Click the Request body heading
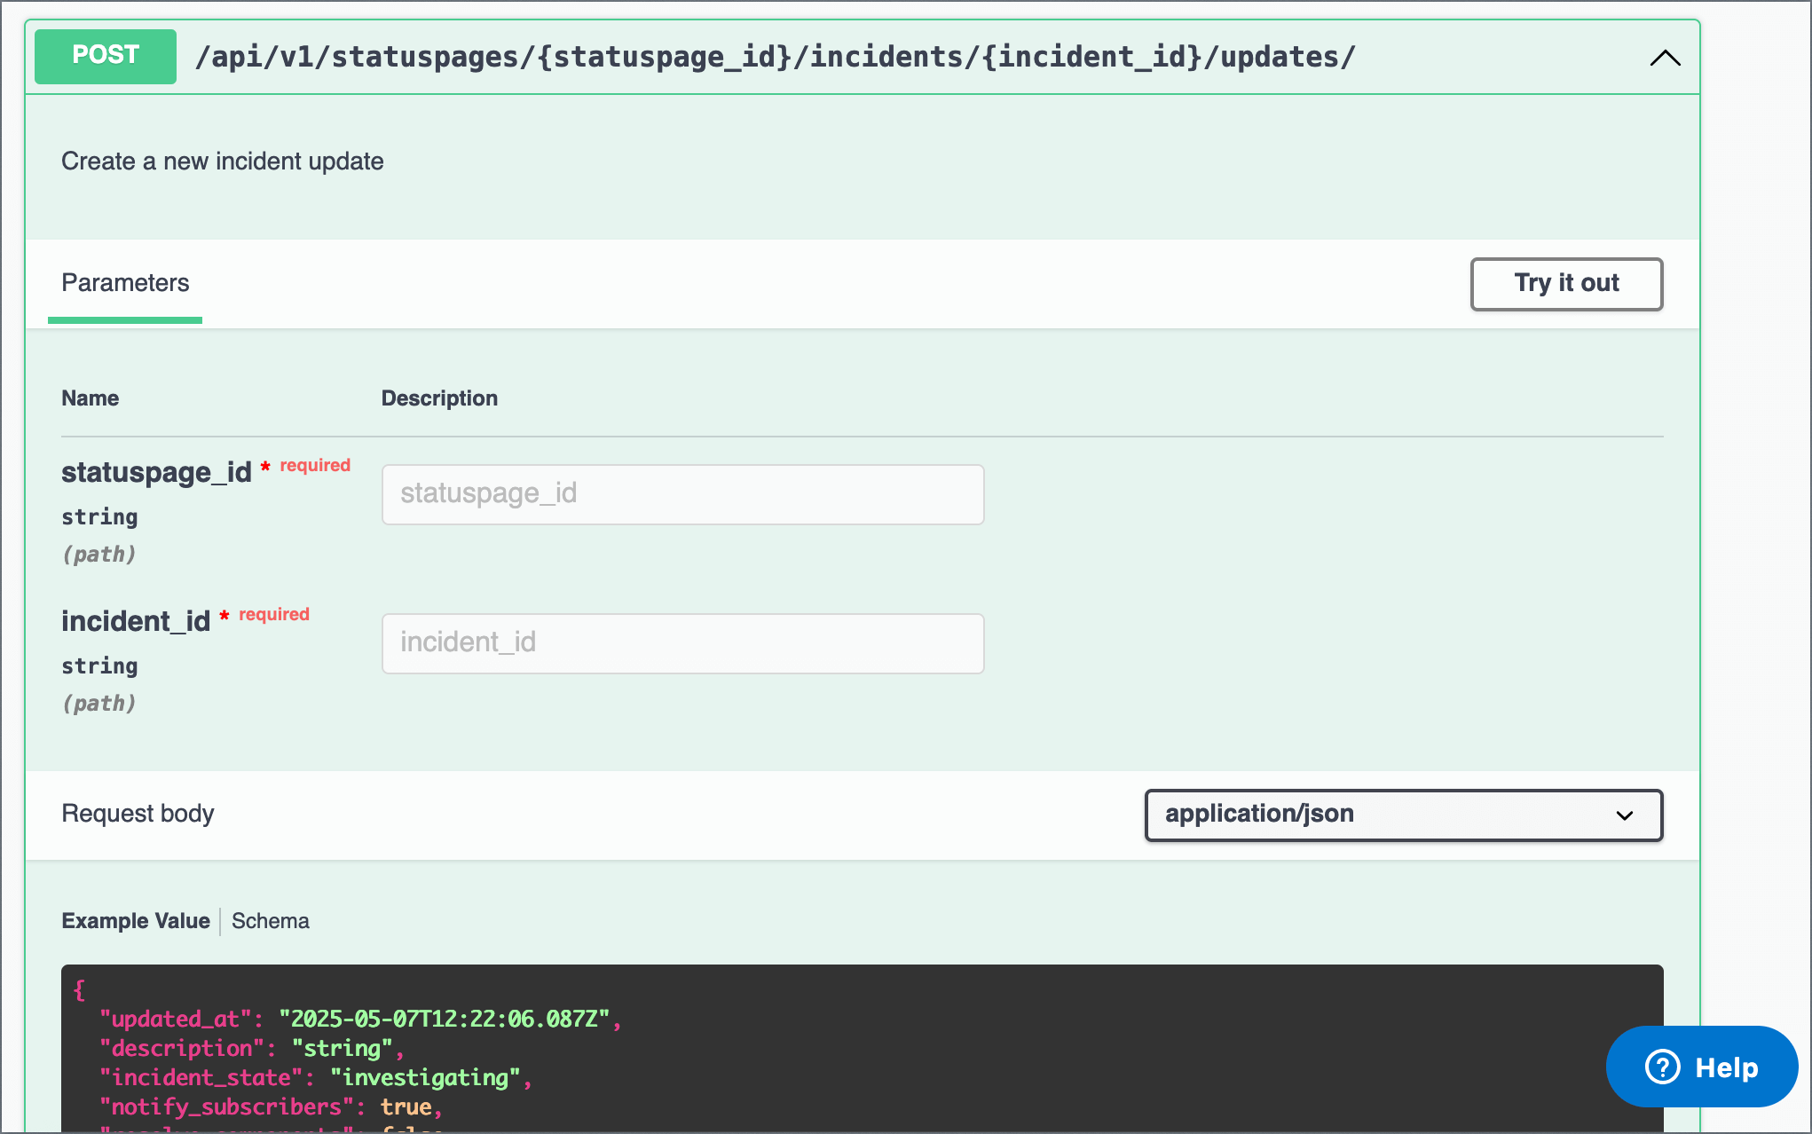This screenshot has height=1134, width=1812. point(138,814)
